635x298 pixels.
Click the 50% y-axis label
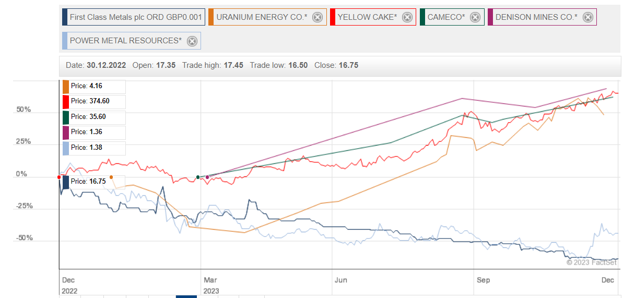coord(23,110)
